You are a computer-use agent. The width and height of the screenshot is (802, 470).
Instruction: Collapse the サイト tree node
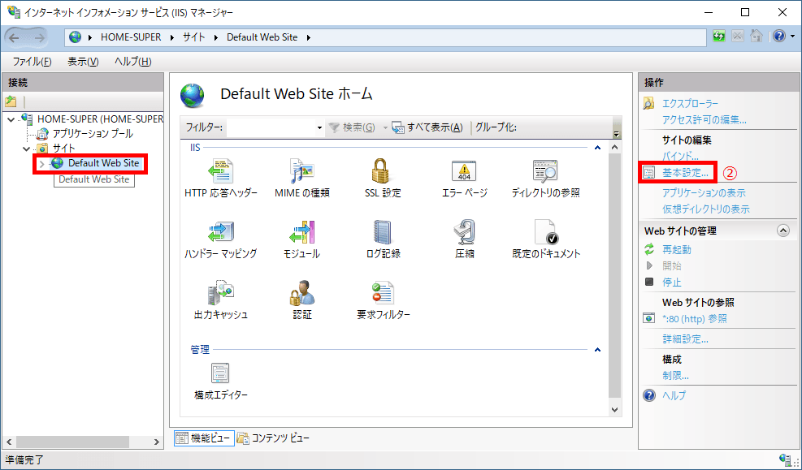pyautogui.click(x=24, y=148)
